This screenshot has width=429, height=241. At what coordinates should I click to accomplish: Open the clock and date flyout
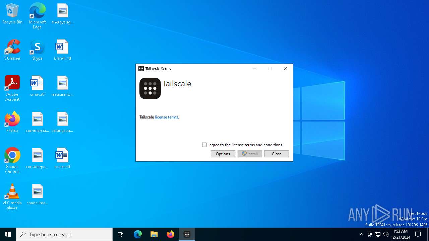[400, 234]
